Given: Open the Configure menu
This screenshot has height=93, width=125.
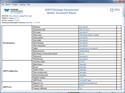Looking at the screenshot, I should pyautogui.click(x=15, y=4).
